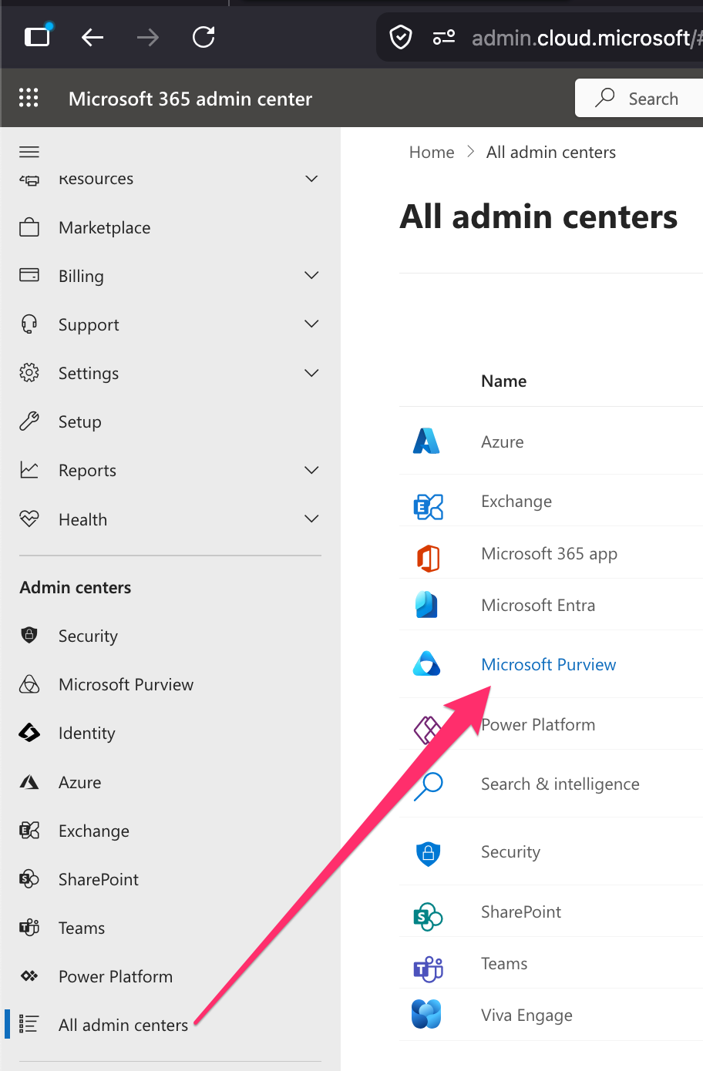Click the Security shield icon in list
Image resolution: width=703 pixels, height=1071 pixels.
pos(428,852)
